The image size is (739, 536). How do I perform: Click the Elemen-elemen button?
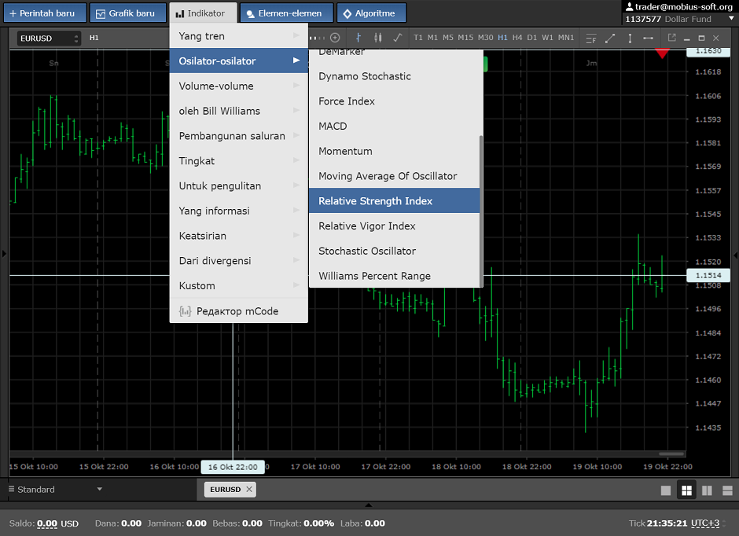click(286, 13)
